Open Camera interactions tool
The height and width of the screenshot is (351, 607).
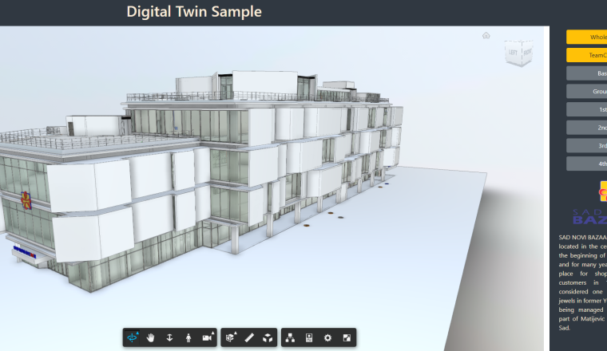click(208, 338)
